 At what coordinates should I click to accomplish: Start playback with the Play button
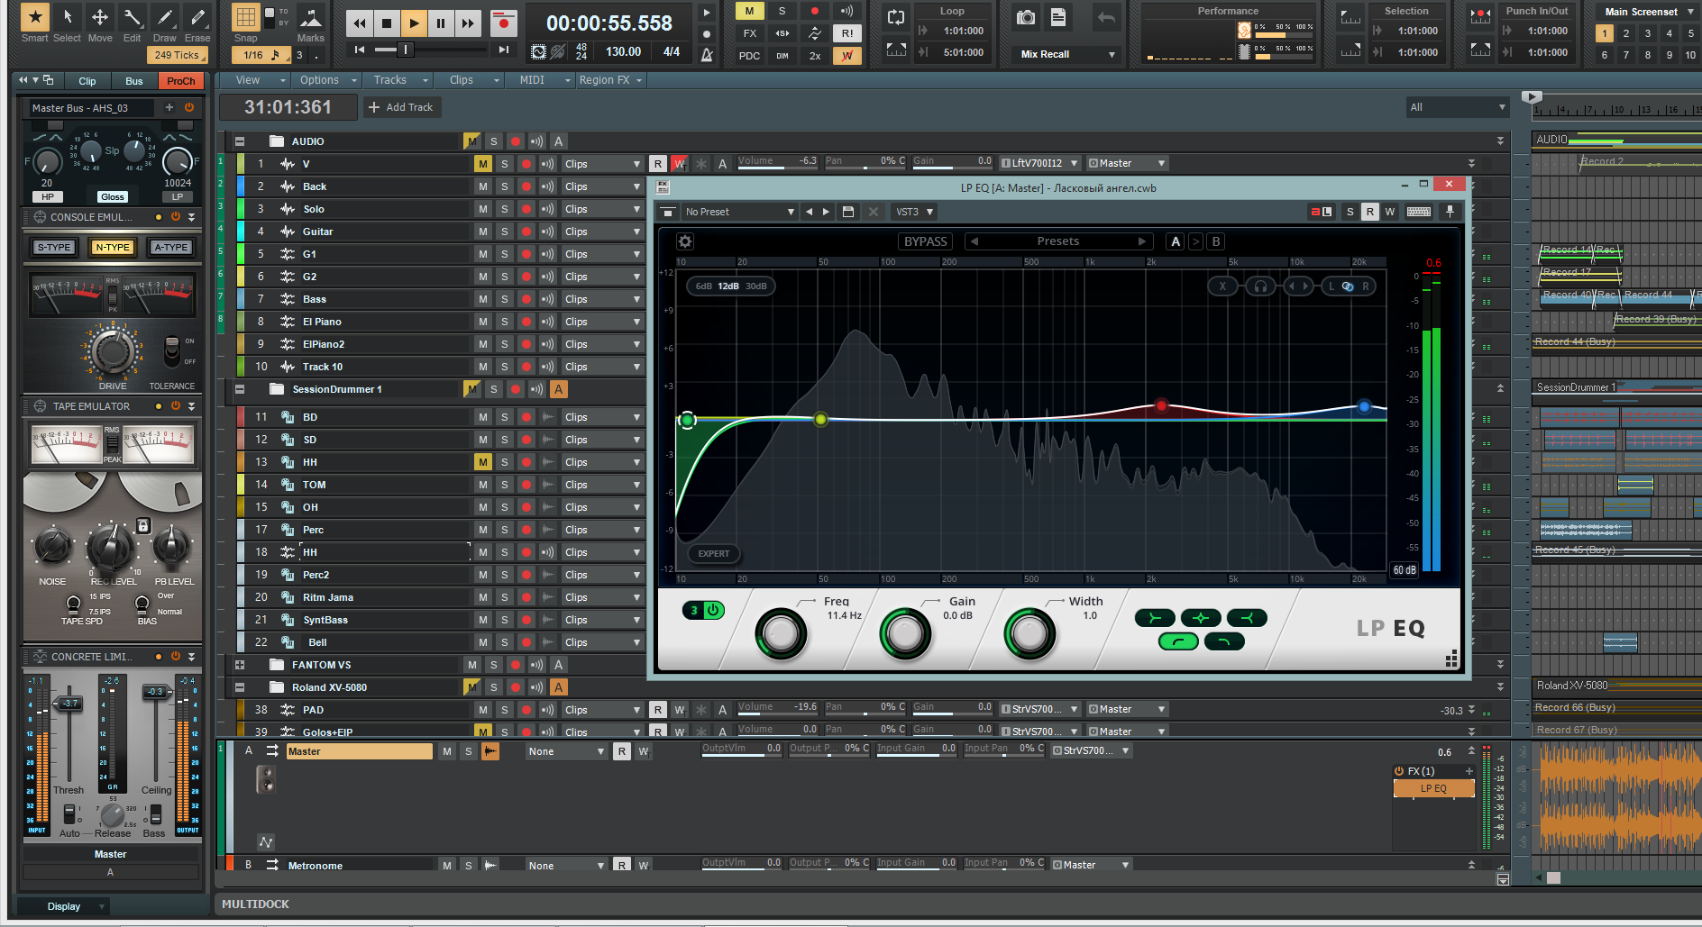(413, 23)
